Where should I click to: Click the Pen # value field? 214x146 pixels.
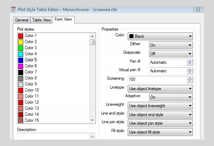click(168, 62)
